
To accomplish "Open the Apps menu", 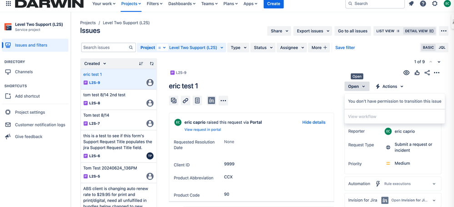I will point(250,4).
